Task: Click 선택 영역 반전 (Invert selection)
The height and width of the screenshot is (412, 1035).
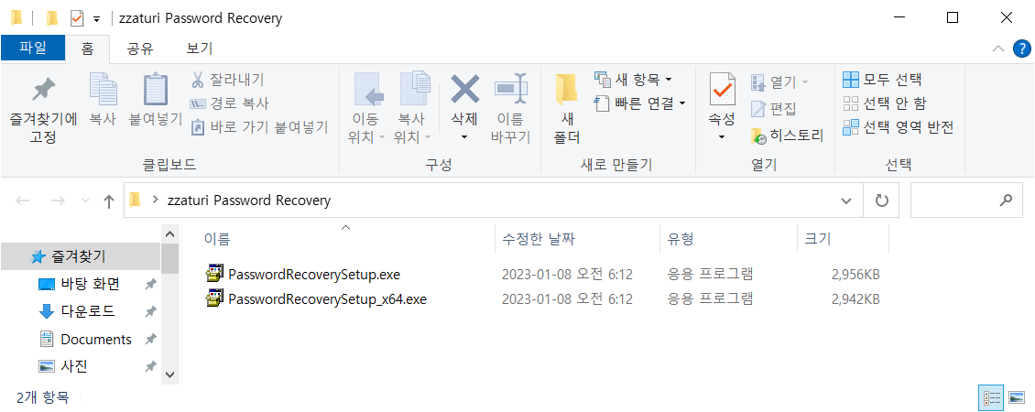Action: click(899, 126)
